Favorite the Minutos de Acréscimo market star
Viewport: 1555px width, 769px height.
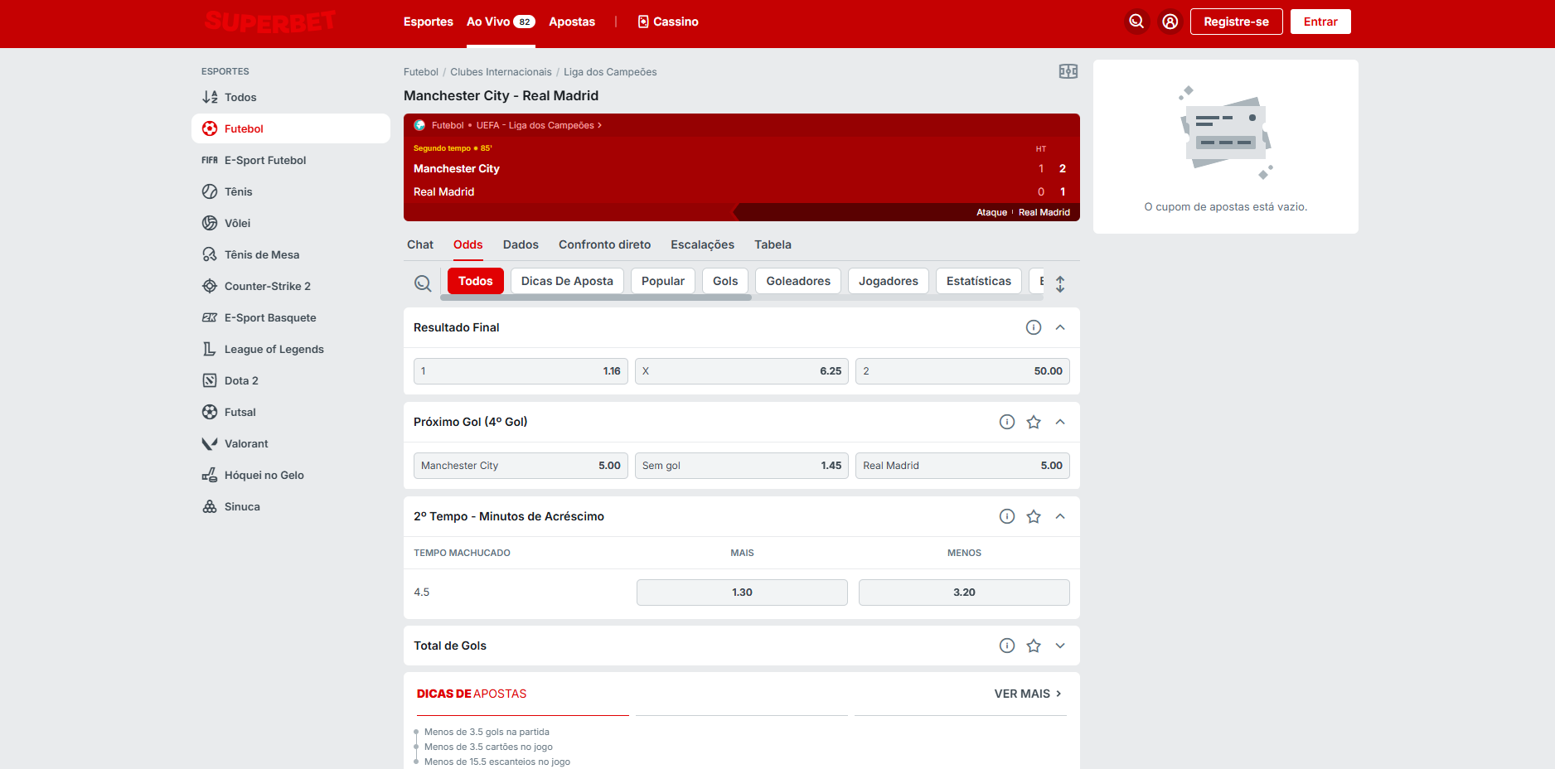coord(1033,516)
